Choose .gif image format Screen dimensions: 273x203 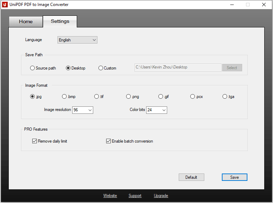click(x=164, y=97)
